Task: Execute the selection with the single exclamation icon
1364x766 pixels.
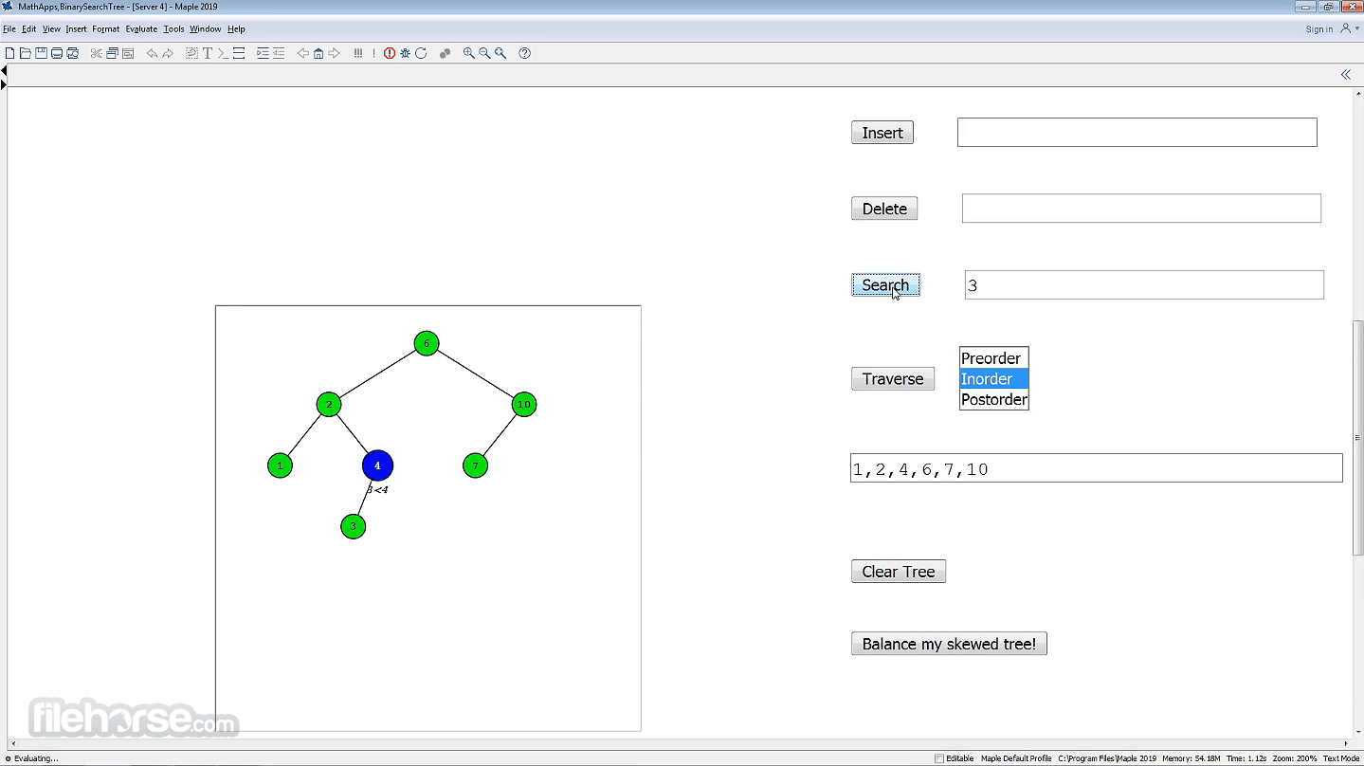Action: coord(373,53)
